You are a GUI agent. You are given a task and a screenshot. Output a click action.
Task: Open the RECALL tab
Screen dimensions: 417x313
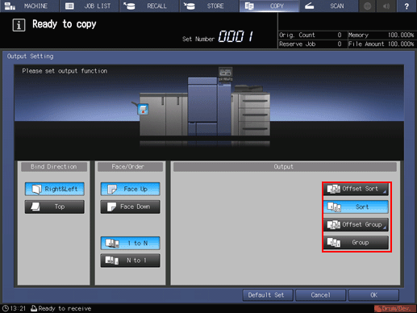(x=149, y=6)
